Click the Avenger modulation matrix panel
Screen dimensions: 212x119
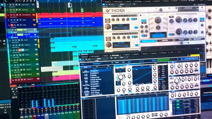point(185,107)
